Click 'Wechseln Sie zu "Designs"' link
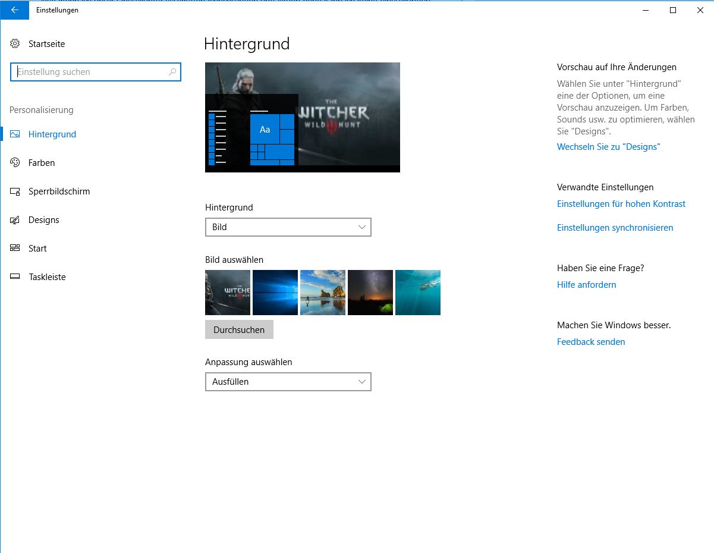 [609, 147]
